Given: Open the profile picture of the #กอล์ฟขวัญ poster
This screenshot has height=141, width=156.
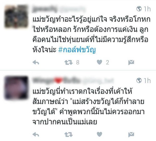Looking at the screenshot, I should [16, 16].
